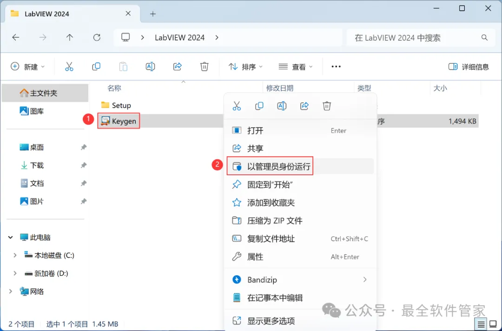Viewport: 502px width, 331px height.
Task: Open a new tab with the plus button
Action: 153,14
